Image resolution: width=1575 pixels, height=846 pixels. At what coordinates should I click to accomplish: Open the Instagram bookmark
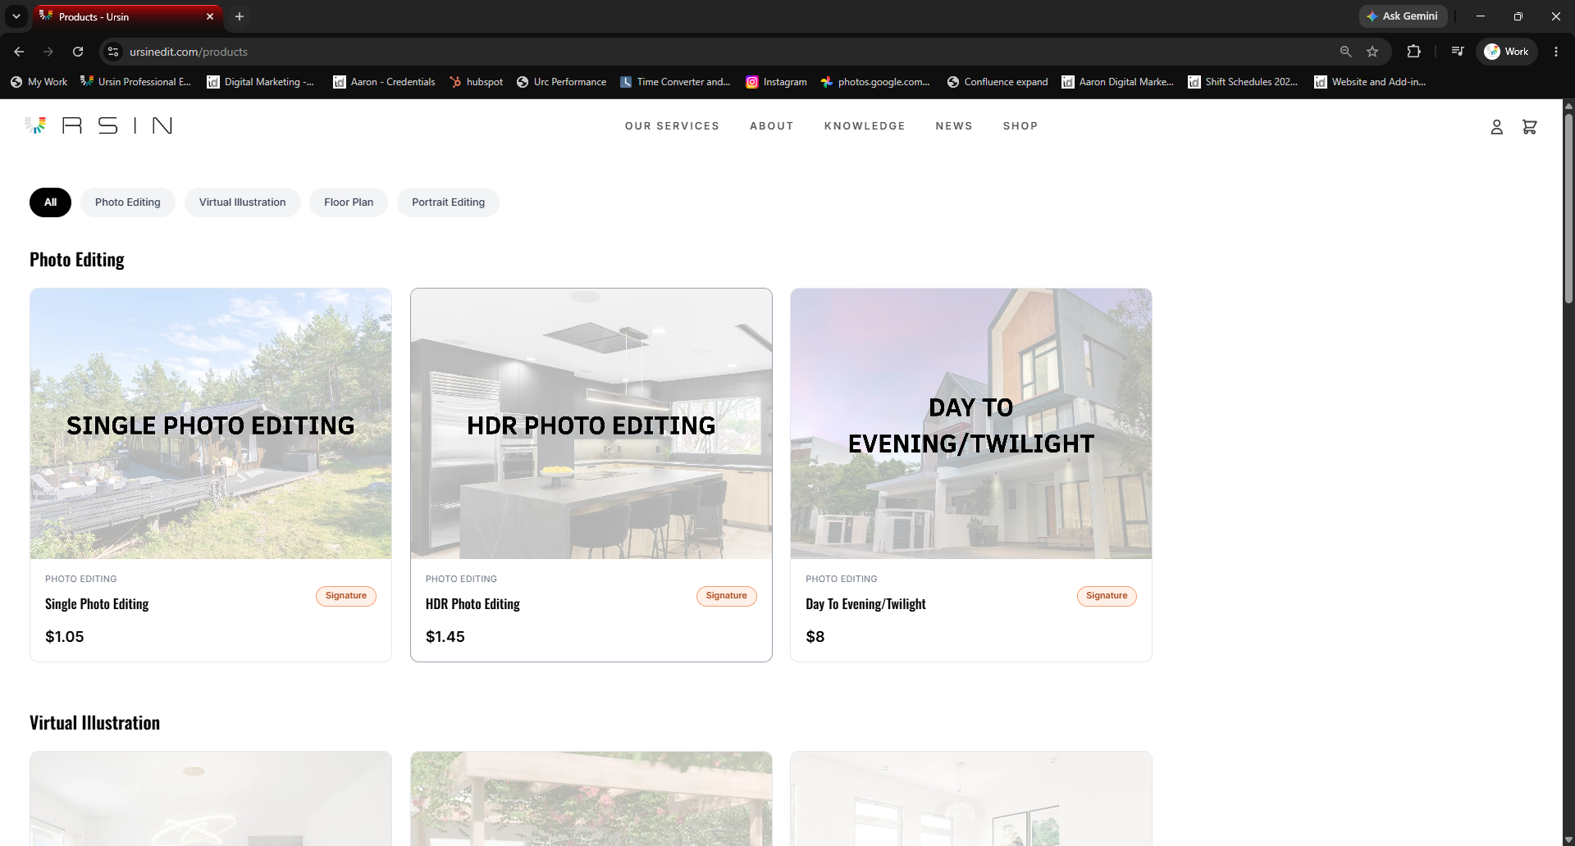click(x=776, y=82)
